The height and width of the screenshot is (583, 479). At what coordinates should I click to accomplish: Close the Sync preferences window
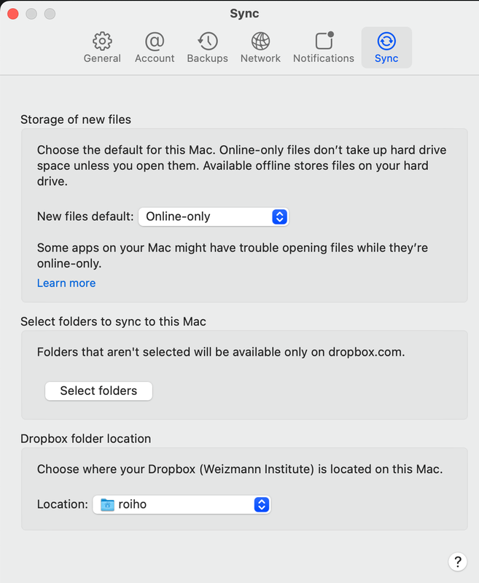[x=14, y=14]
